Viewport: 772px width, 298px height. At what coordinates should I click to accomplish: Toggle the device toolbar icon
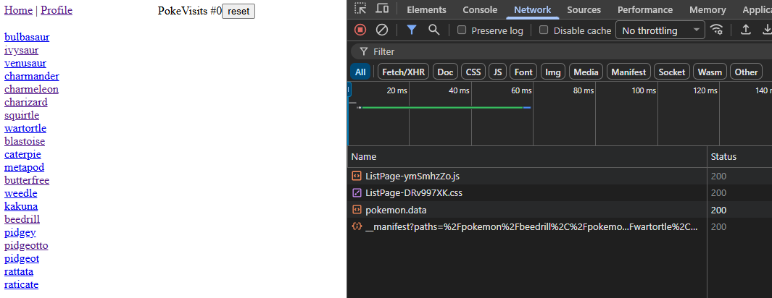pos(382,9)
